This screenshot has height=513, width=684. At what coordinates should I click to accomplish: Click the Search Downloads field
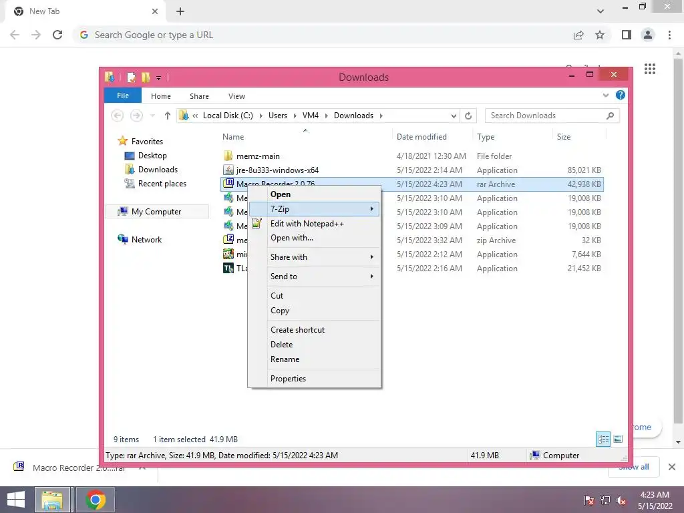[x=552, y=116]
